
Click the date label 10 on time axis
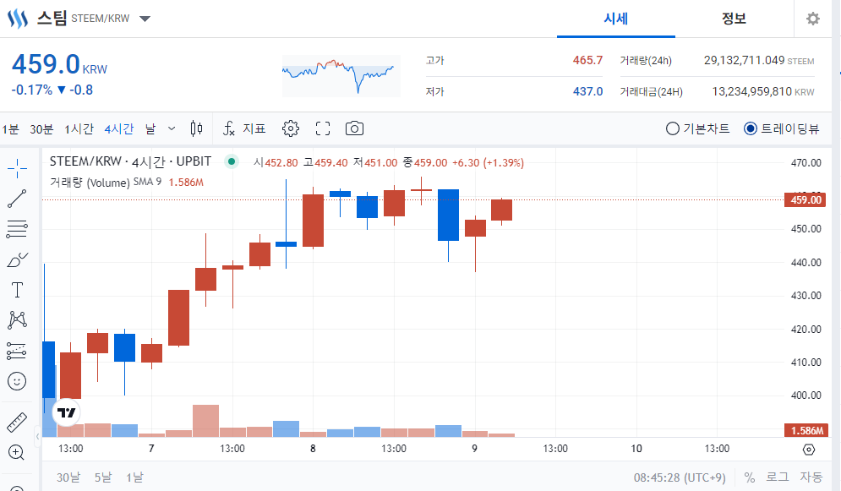pyautogui.click(x=636, y=448)
